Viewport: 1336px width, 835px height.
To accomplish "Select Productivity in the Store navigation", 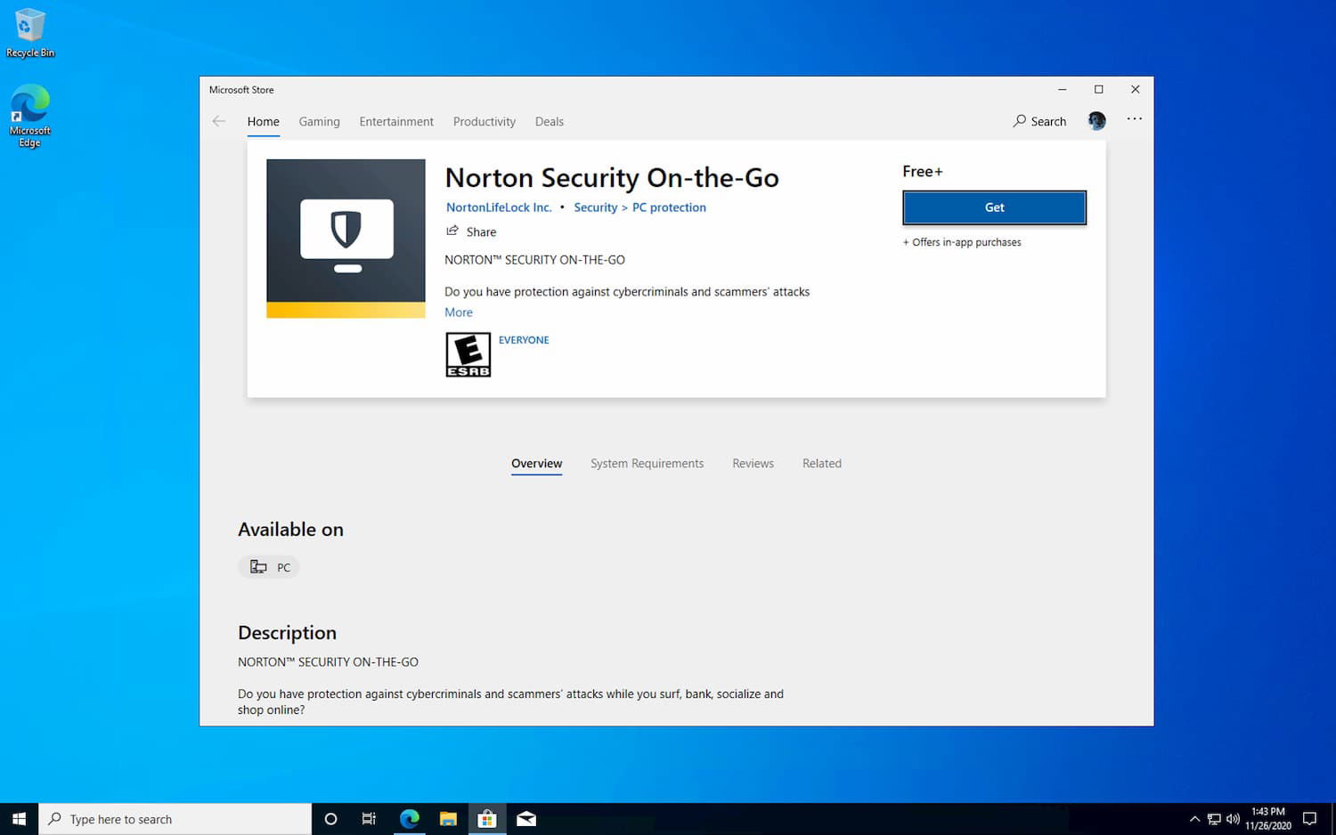I will (484, 121).
